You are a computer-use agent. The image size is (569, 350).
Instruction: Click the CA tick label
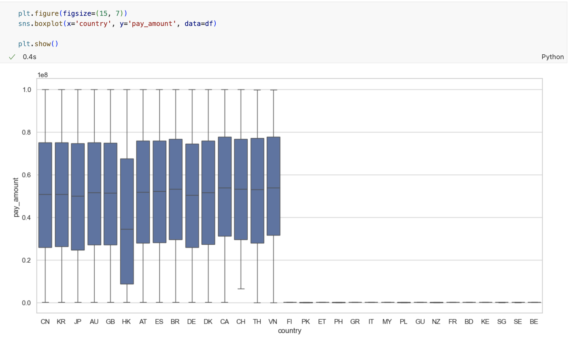(x=225, y=322)
